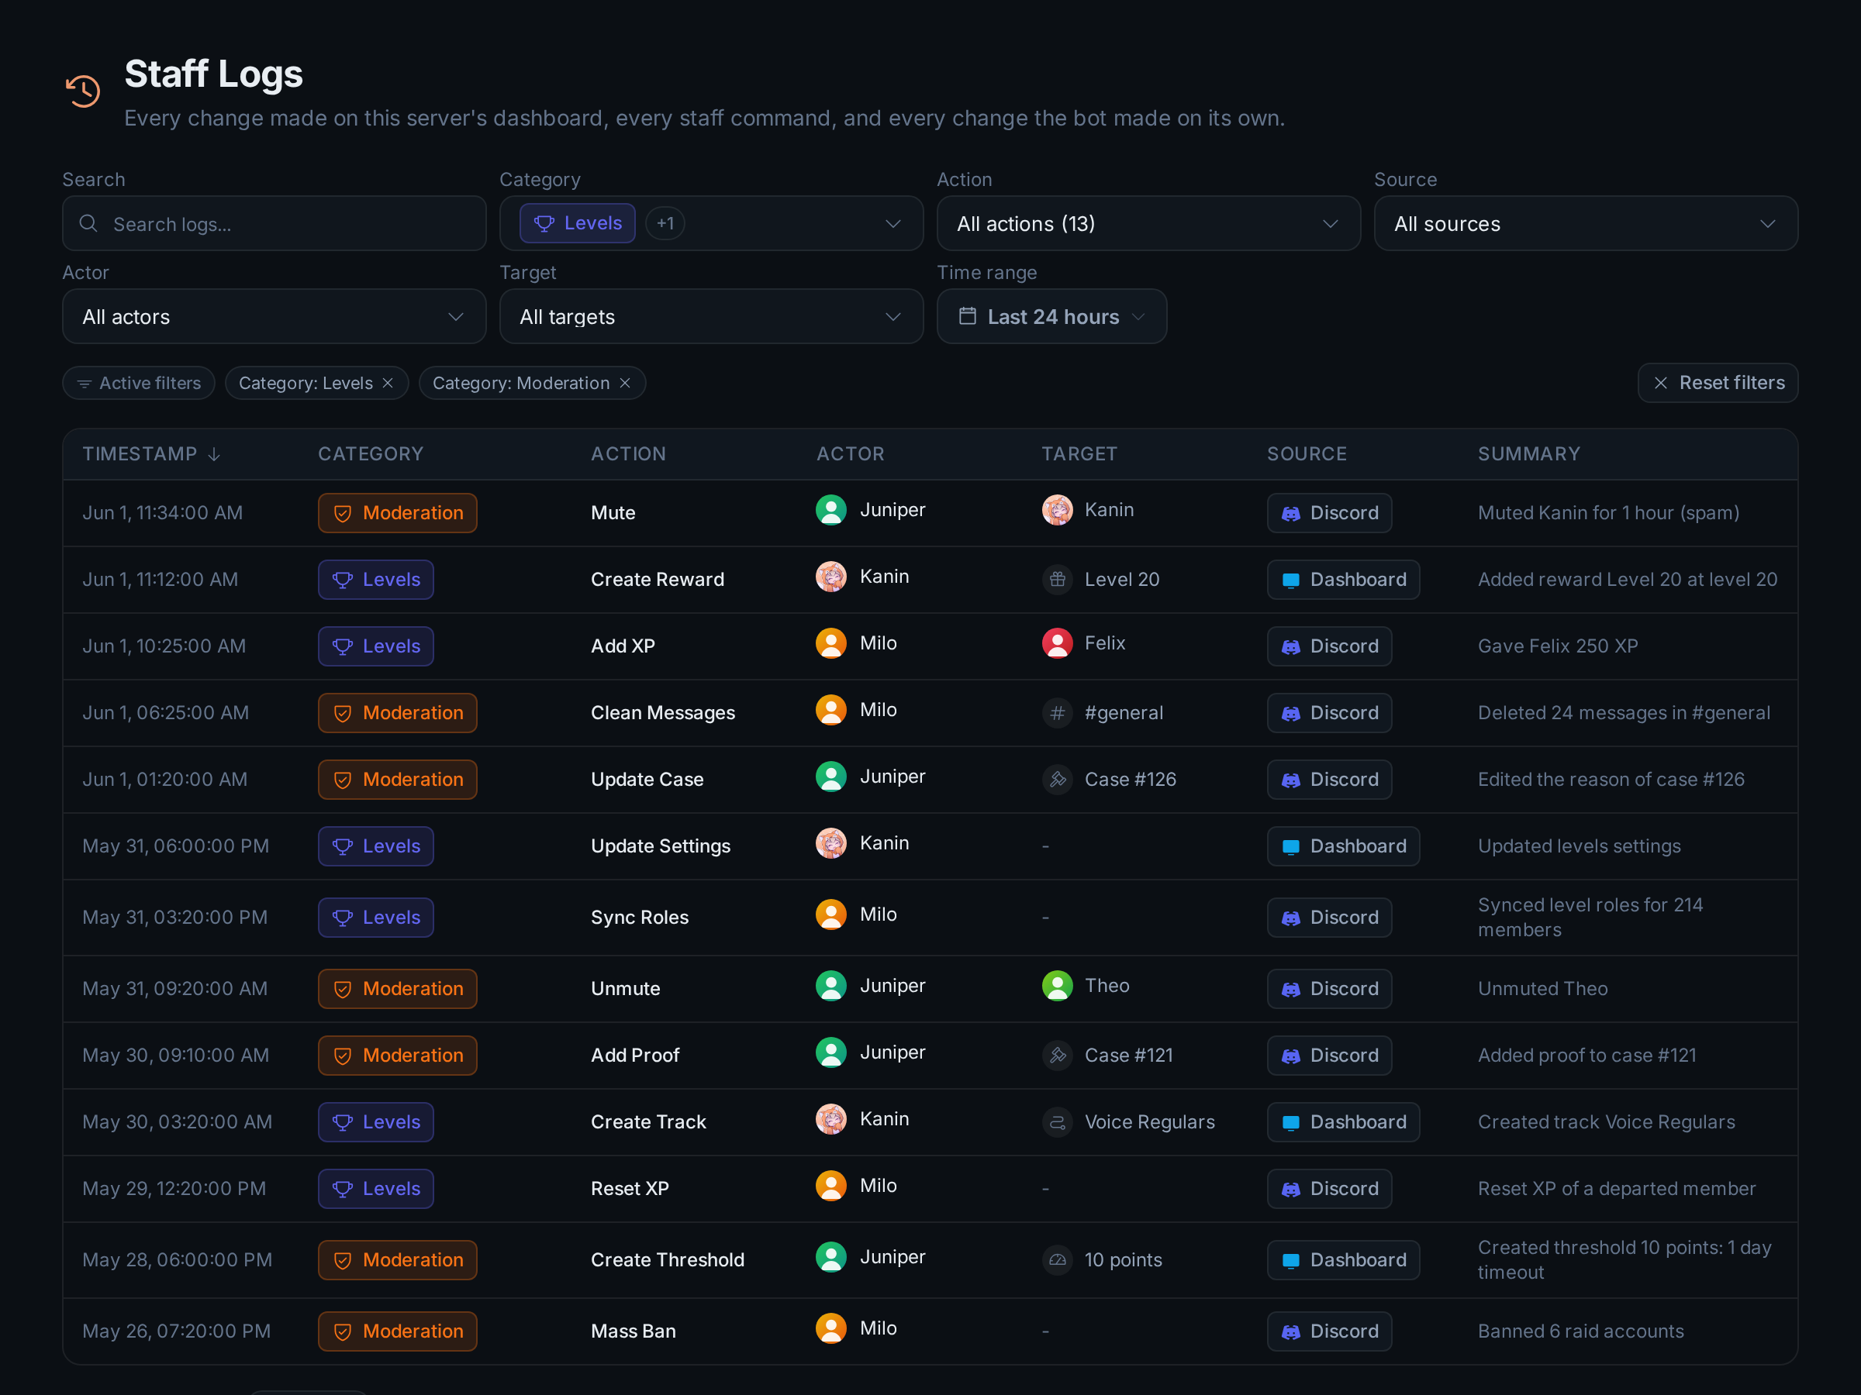Click the calendar icon in Time range
This screenshot has width=1861, height=1395.
(968, 316)
